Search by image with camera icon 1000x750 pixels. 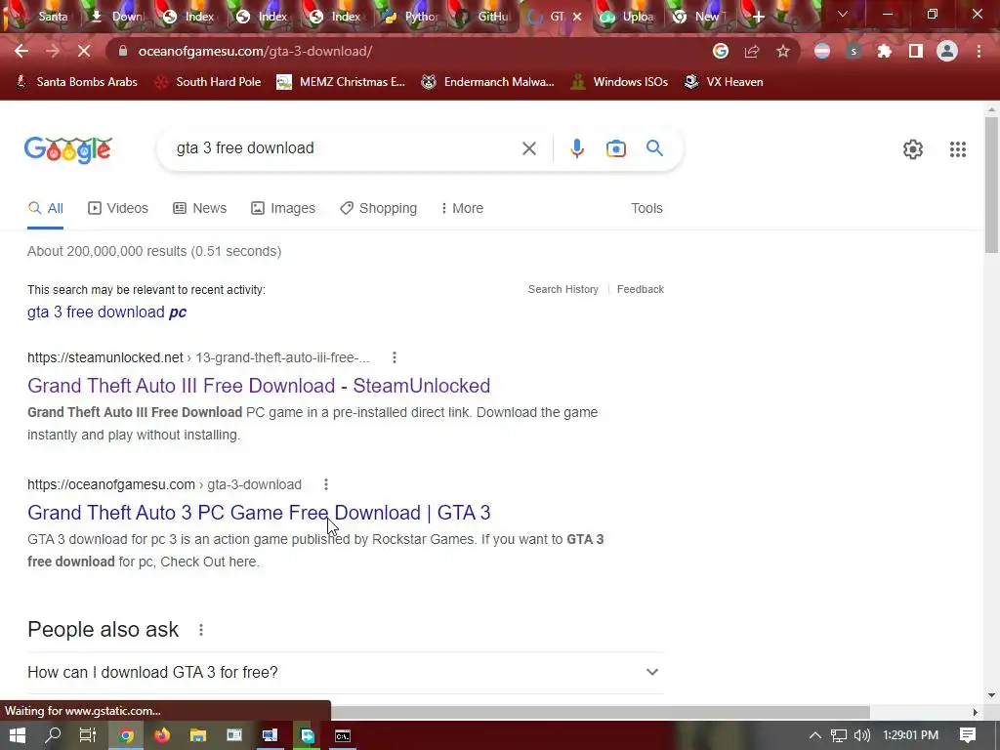click(615, 148)
